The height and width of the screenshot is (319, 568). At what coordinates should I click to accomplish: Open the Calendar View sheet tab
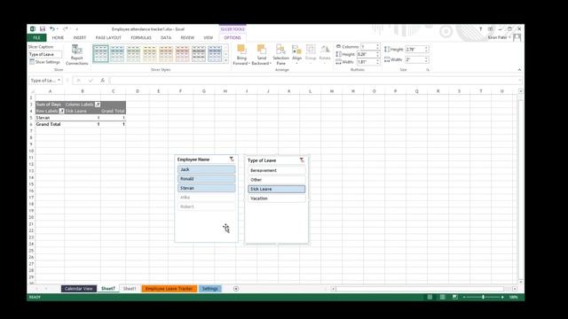pos(79,289)
